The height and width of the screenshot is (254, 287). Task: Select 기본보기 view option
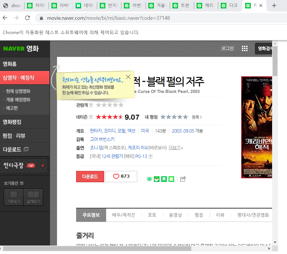(14, 197)
